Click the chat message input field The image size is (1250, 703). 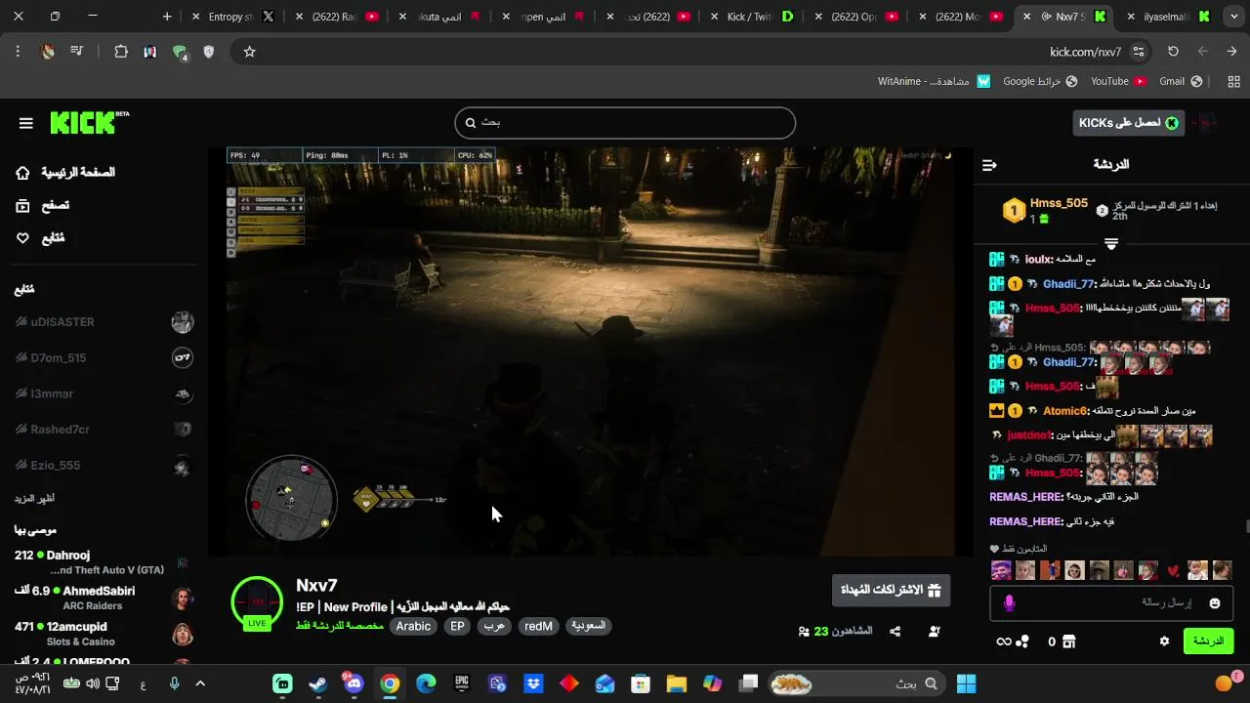1113,603
